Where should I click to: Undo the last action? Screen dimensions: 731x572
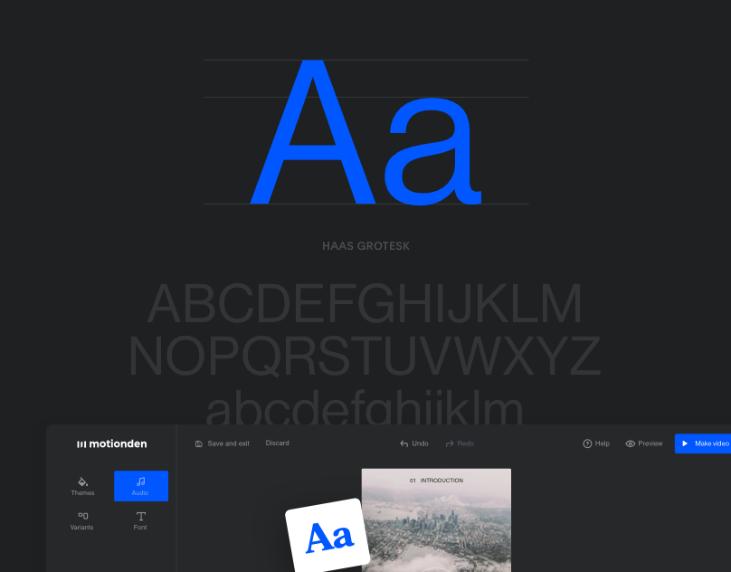[x=414, y=443]
